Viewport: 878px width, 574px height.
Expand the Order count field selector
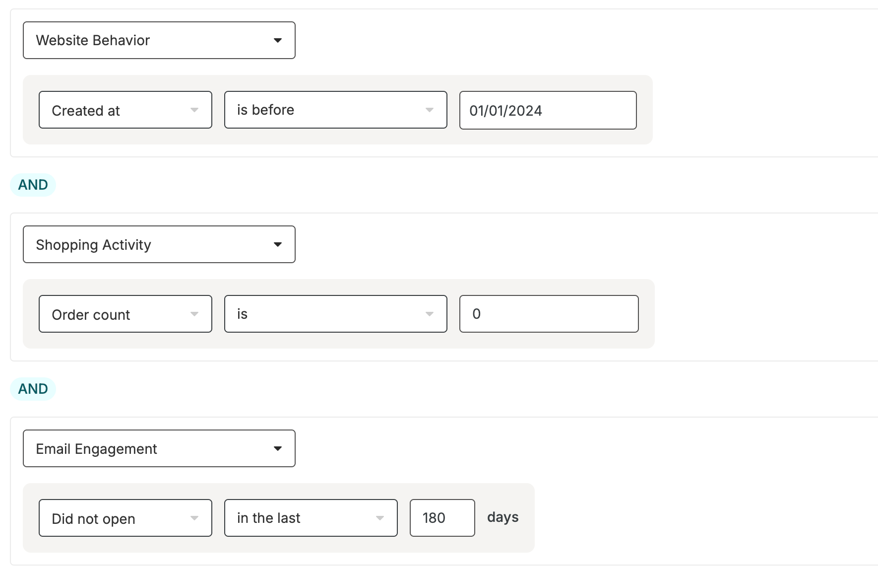coord(125,314)
